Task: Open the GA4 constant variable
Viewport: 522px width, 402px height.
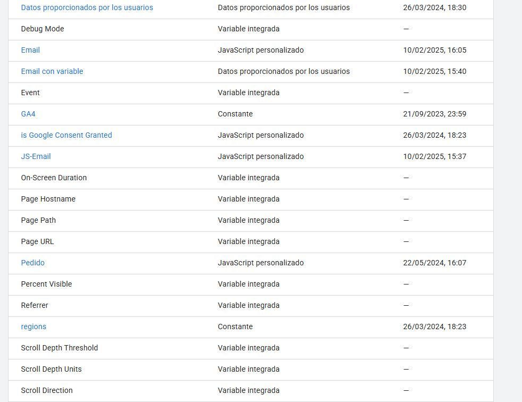Action: (28, 114)
